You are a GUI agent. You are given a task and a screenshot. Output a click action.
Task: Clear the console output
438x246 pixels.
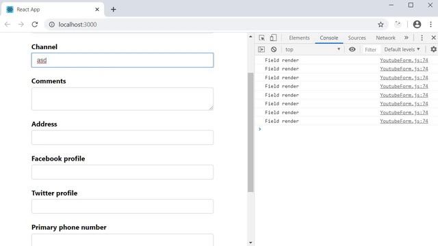(274, 49)
